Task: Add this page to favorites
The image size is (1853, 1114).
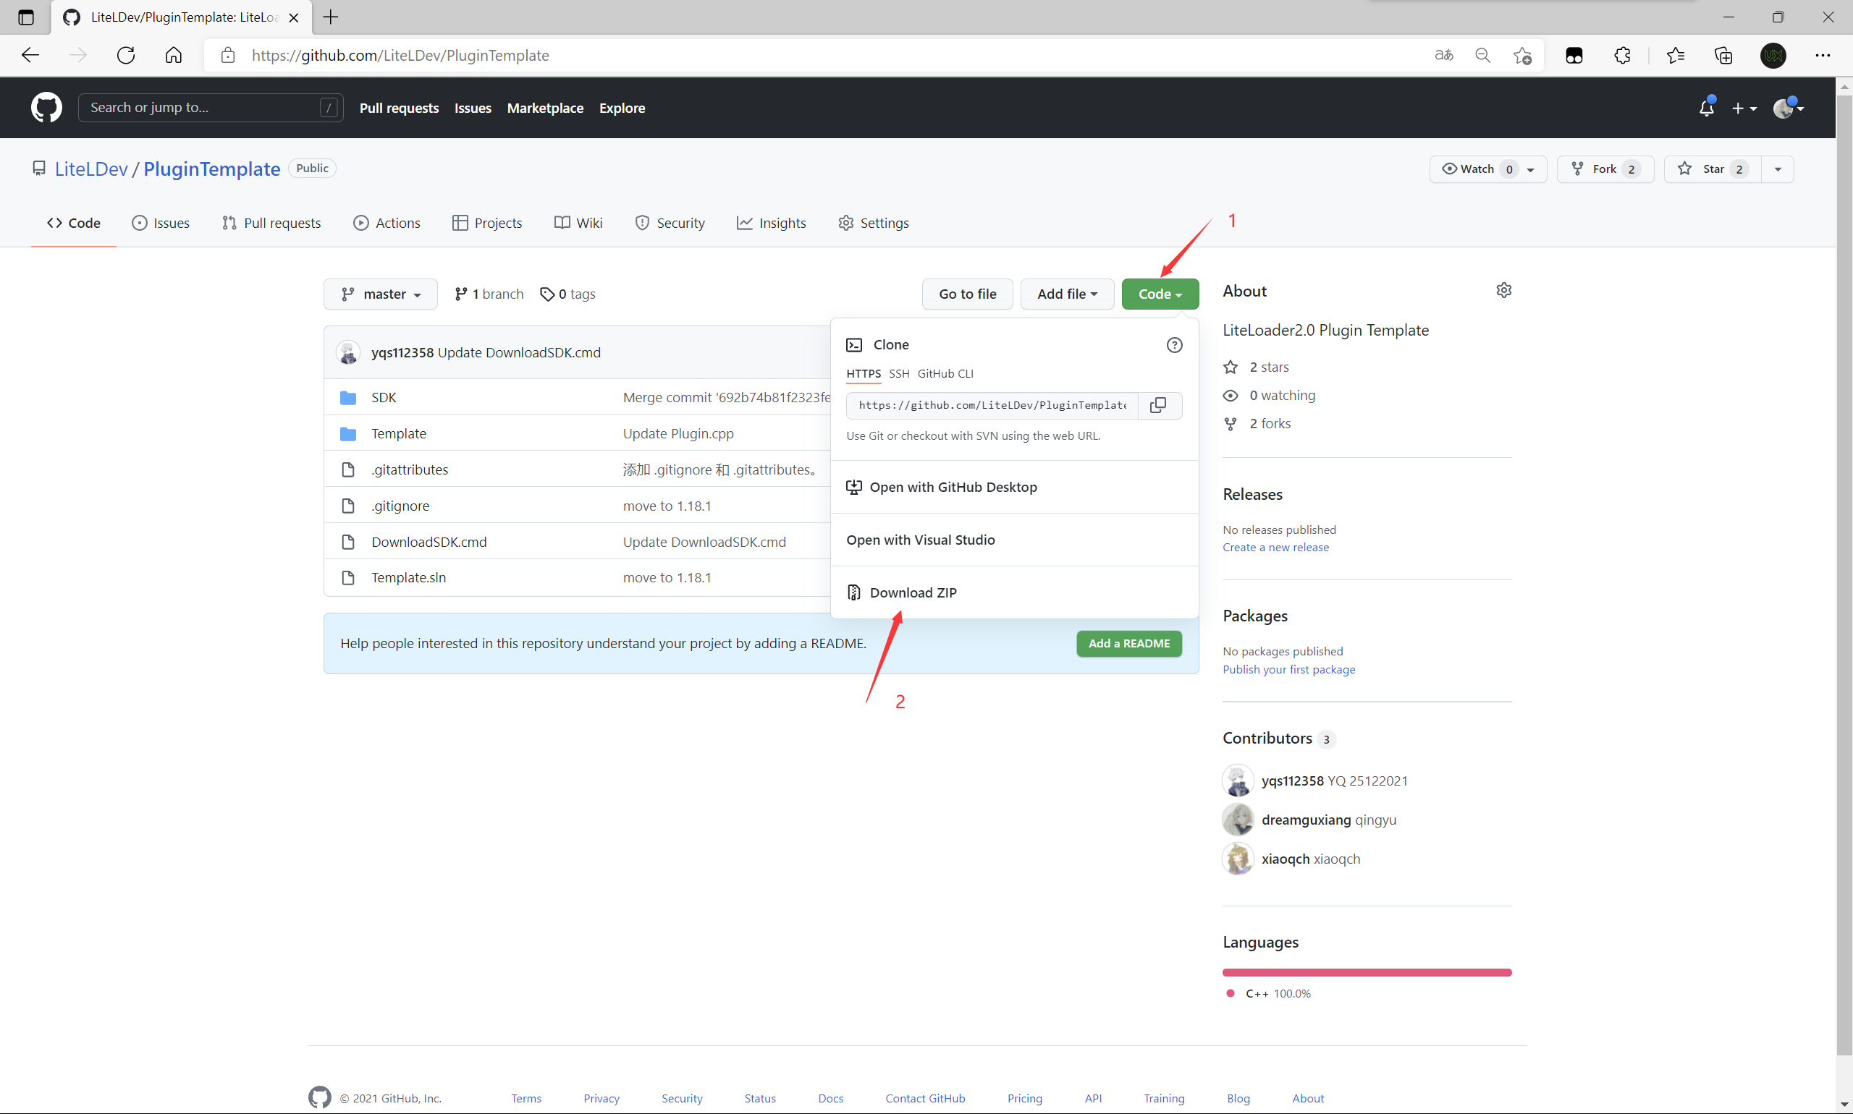Action: [1522, 55]
